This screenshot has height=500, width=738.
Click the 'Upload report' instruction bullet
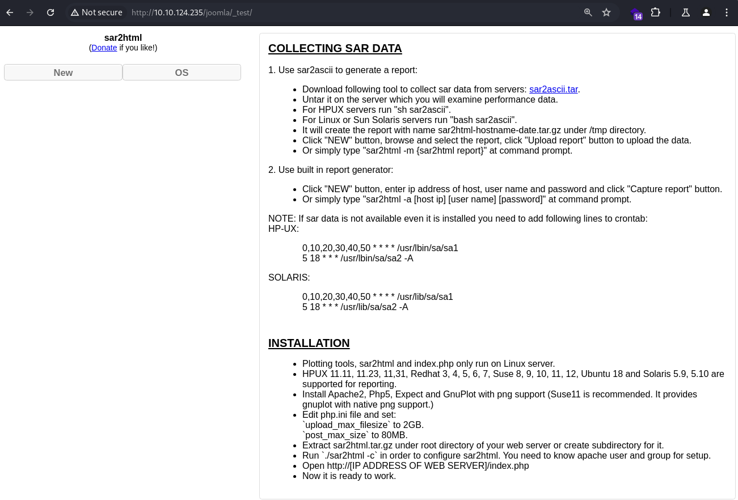[x=497, y=140]
